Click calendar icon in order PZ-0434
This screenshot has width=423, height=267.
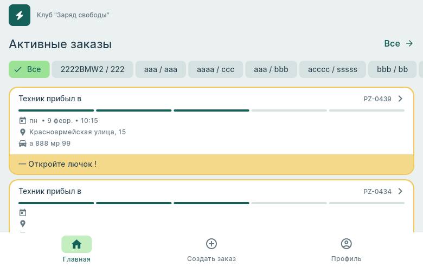pyautogui.click(x=23, y=212)
